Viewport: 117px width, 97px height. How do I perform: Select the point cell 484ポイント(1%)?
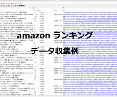[x=58, y=80]
